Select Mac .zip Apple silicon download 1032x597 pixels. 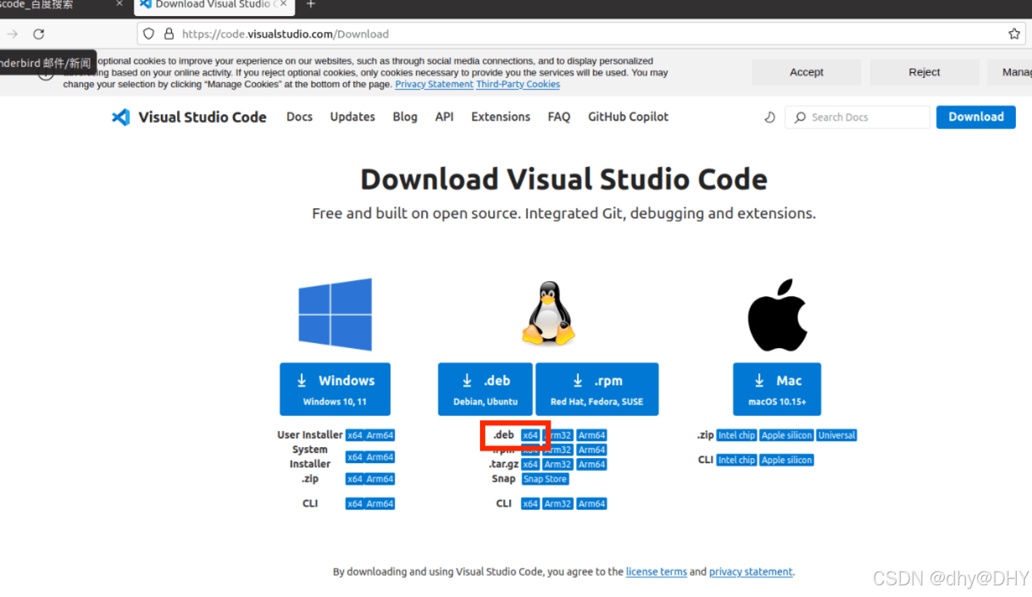pyautogui.click(x=787, y=435)
